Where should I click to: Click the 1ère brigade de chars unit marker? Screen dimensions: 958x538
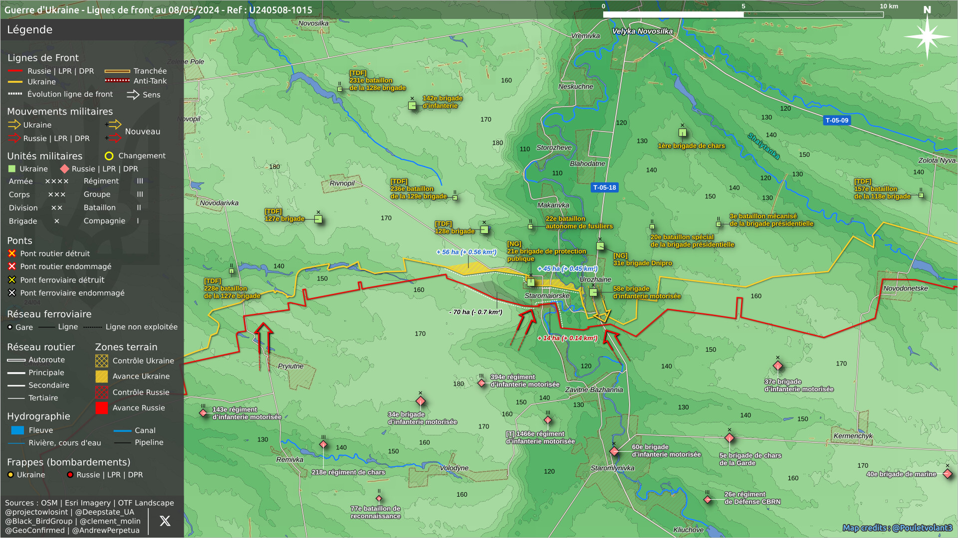tap(682, 133)
